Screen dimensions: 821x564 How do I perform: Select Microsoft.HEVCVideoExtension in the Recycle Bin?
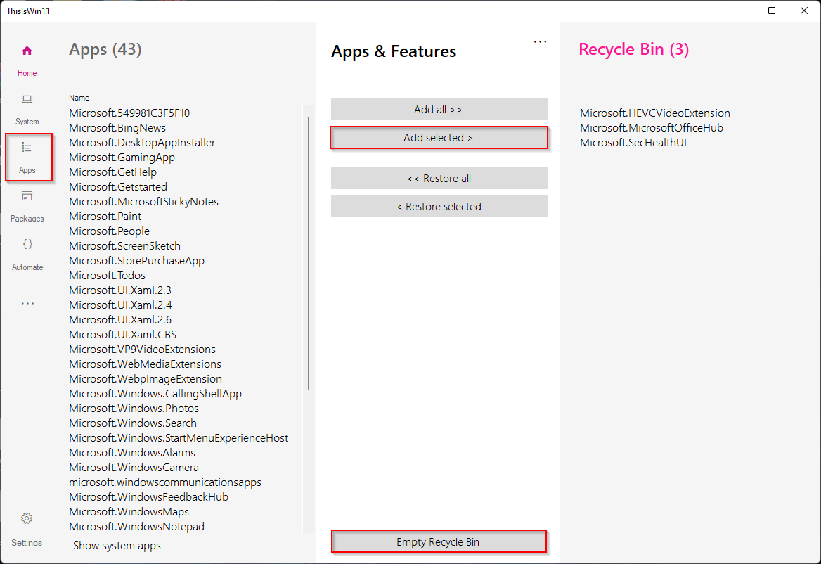pos(654,113)
